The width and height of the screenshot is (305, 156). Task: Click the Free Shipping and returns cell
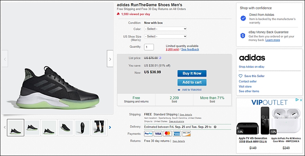pos(136,100)
